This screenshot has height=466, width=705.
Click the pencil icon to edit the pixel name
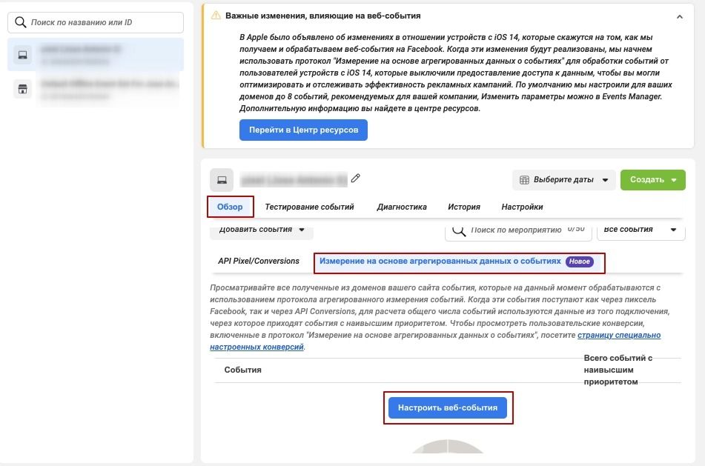356,178
